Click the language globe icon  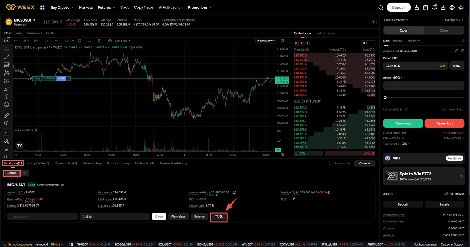[x=452, y=7]
